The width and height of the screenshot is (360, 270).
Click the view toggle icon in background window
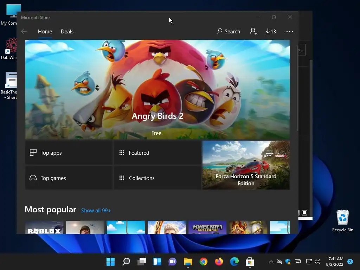tap(304, 213)
